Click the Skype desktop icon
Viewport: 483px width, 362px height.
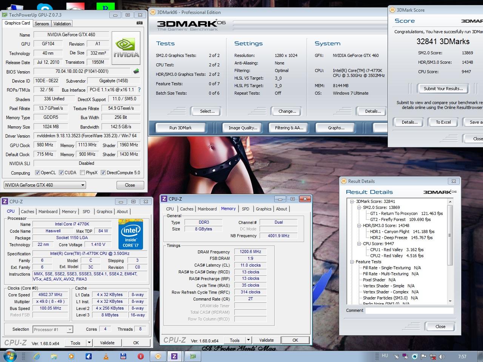click(45, 6)
